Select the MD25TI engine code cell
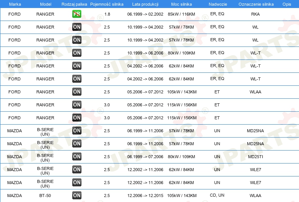This screenshot has width=299, height=202. point(255,157)
